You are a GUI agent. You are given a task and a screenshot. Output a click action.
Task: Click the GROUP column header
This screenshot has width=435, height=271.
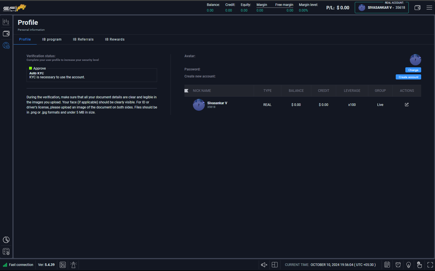coord(380,91)
